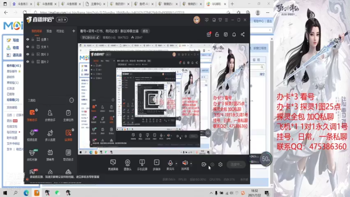Open the 弹幕秀 tool
This screenshot has height=197, width=350.
(50, 155)
